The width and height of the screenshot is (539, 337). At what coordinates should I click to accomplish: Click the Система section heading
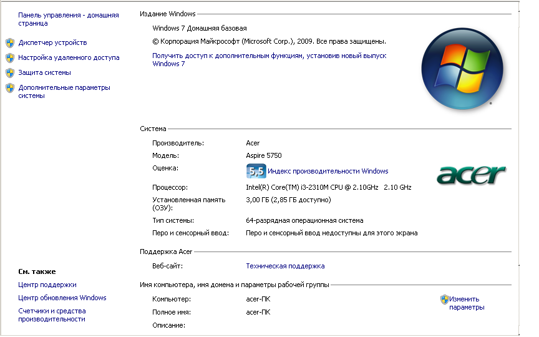point(153,129)
